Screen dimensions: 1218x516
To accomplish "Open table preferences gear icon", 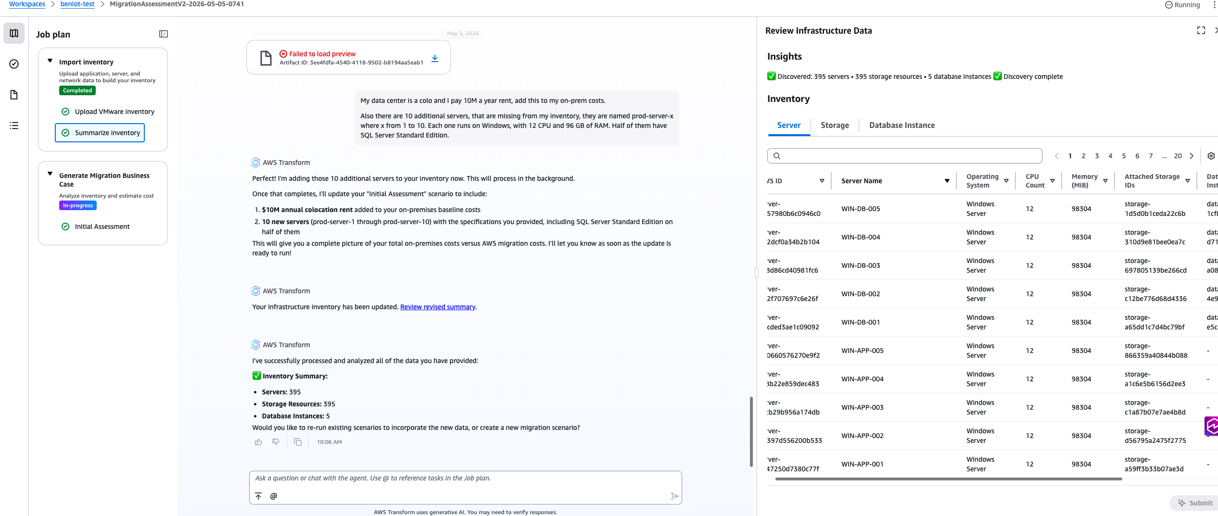I will click(x=1211, y=156).
